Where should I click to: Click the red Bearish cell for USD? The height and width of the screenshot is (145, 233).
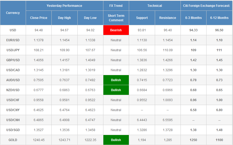point(116,30)
